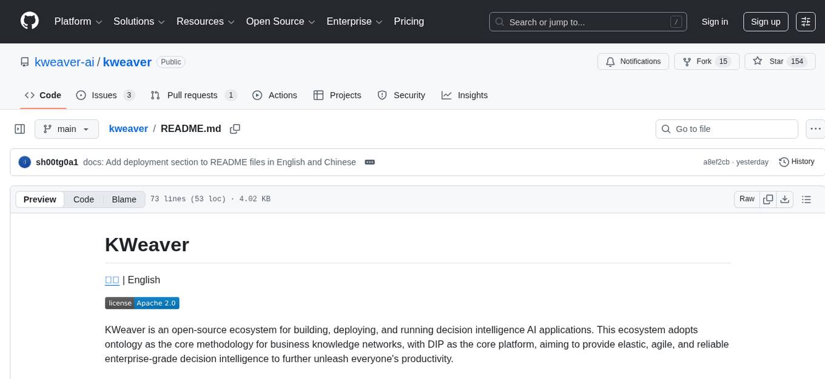Open the Issues tab

click(105, 95)
